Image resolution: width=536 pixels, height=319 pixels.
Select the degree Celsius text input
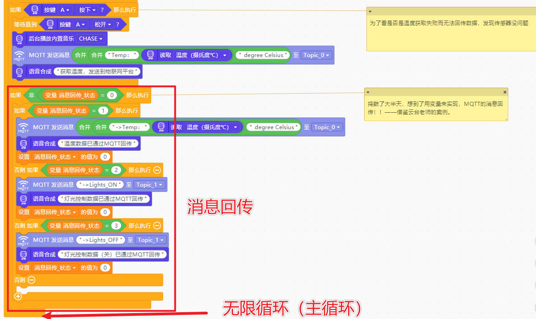coord(262,55)
